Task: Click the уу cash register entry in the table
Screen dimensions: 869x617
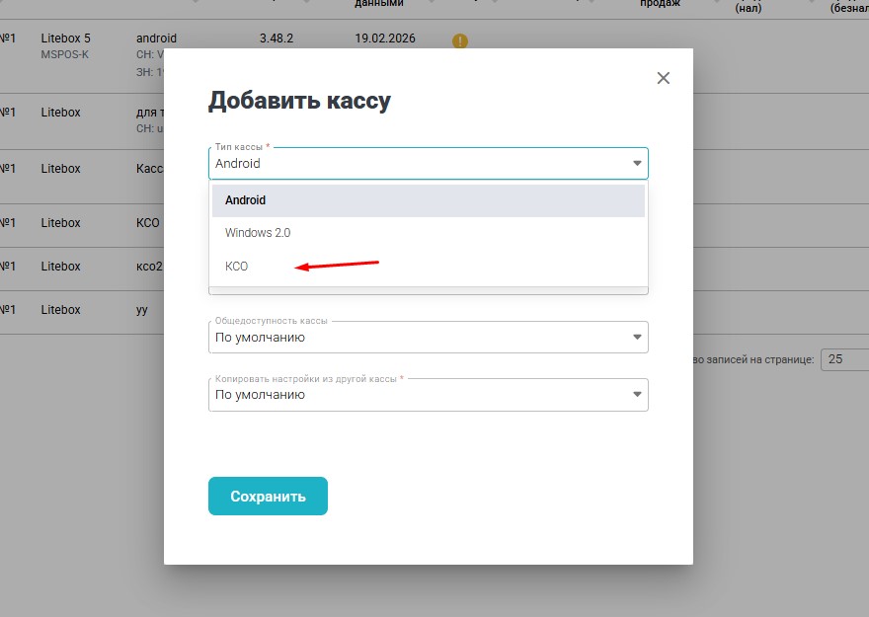Action: tap(142, 310)
